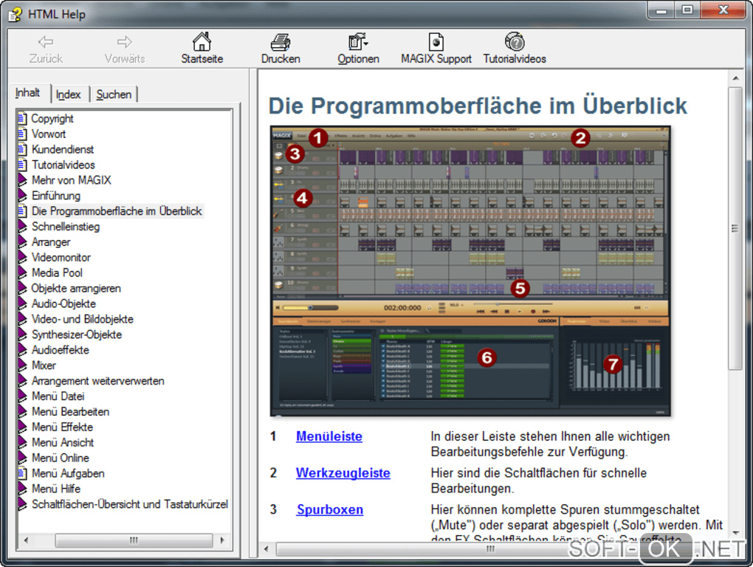Click the Schaltflächen-Übersicht und Tastaturkürzel book icon
This screenshot has width=753, height=567.
[x=22, y=504]
